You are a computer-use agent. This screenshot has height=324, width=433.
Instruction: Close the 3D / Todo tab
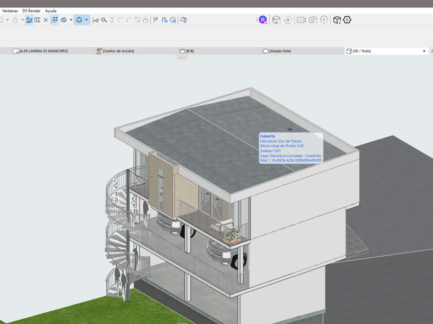[424, 51]
